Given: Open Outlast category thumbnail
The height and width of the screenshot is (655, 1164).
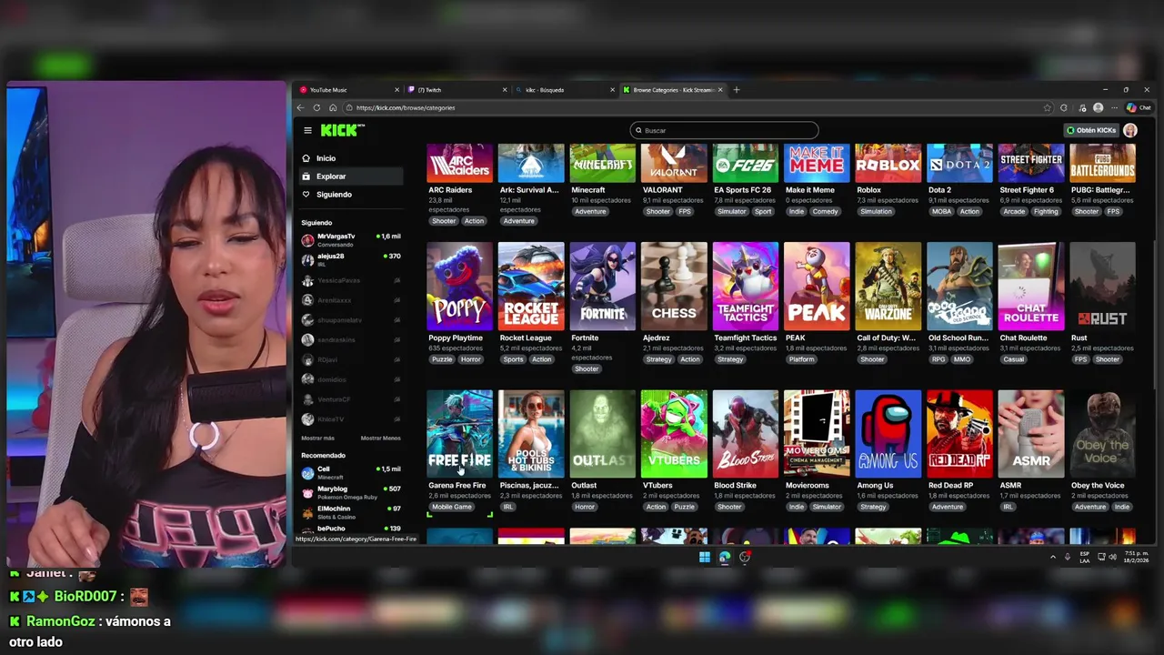Looking at the screenshot, I should pos(602,434).
